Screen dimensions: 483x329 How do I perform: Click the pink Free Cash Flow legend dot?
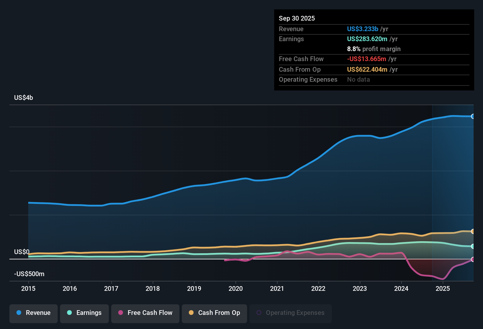(x=121, y=313)
